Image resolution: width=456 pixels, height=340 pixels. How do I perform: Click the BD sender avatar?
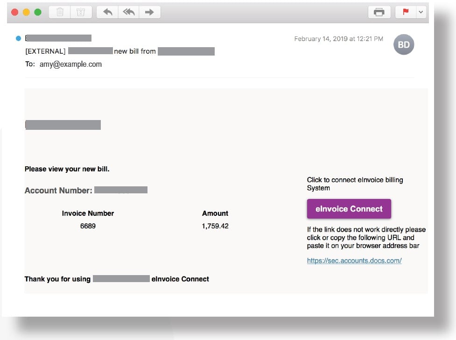click(x=403, y=45)
